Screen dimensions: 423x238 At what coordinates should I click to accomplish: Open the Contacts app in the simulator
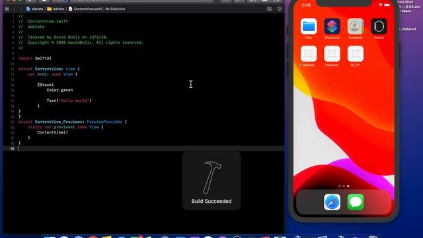point(356,26)
